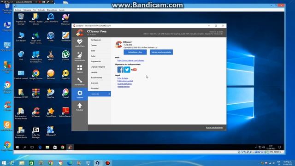
Task: Open the Registro section in CCleaner
Action: click(80, 69)
